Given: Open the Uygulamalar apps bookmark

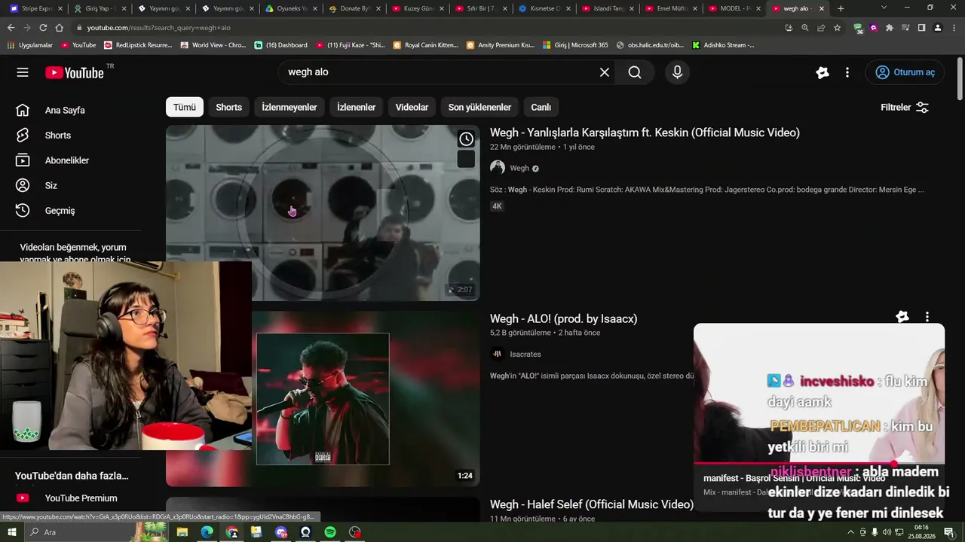Looking at the screenshot, I should 30,45.
